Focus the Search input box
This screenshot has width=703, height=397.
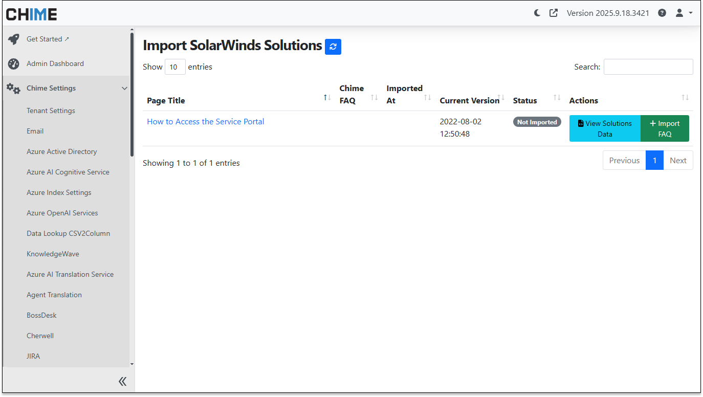(648, 67)
